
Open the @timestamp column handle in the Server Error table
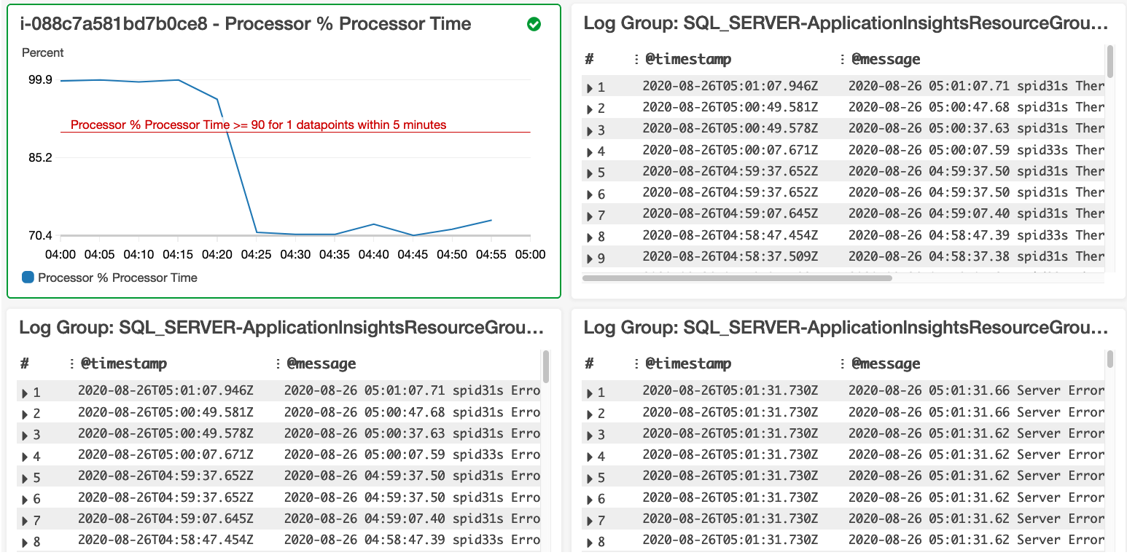point(636,363)
